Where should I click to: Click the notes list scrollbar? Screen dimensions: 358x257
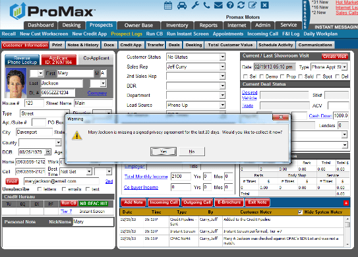(347, 231)
